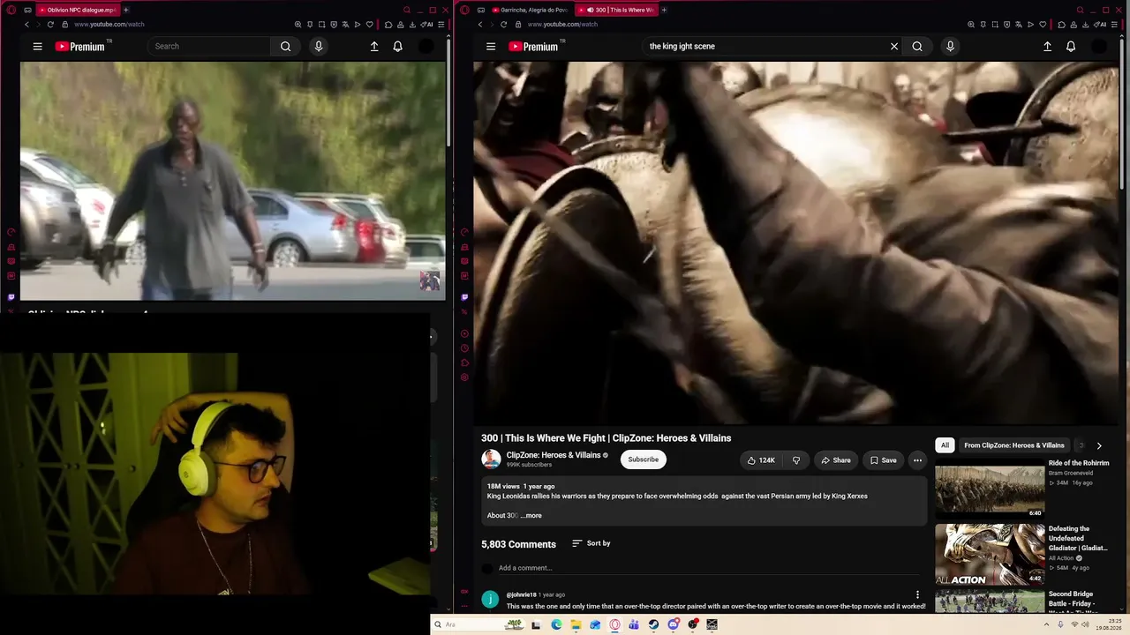
Task: Open options for the @johnrie18 comment
Action: pos(917,595)
